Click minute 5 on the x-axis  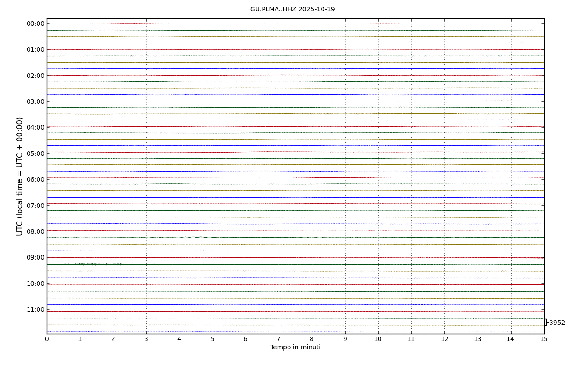(x=212, y=339)
